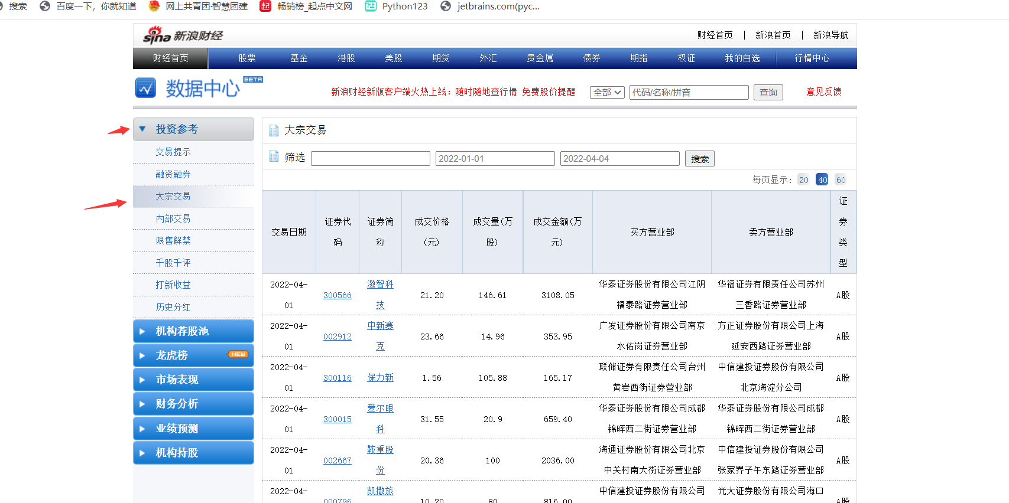
Task: Expand the 龙虎榜 section
Action: coord(193,355)
